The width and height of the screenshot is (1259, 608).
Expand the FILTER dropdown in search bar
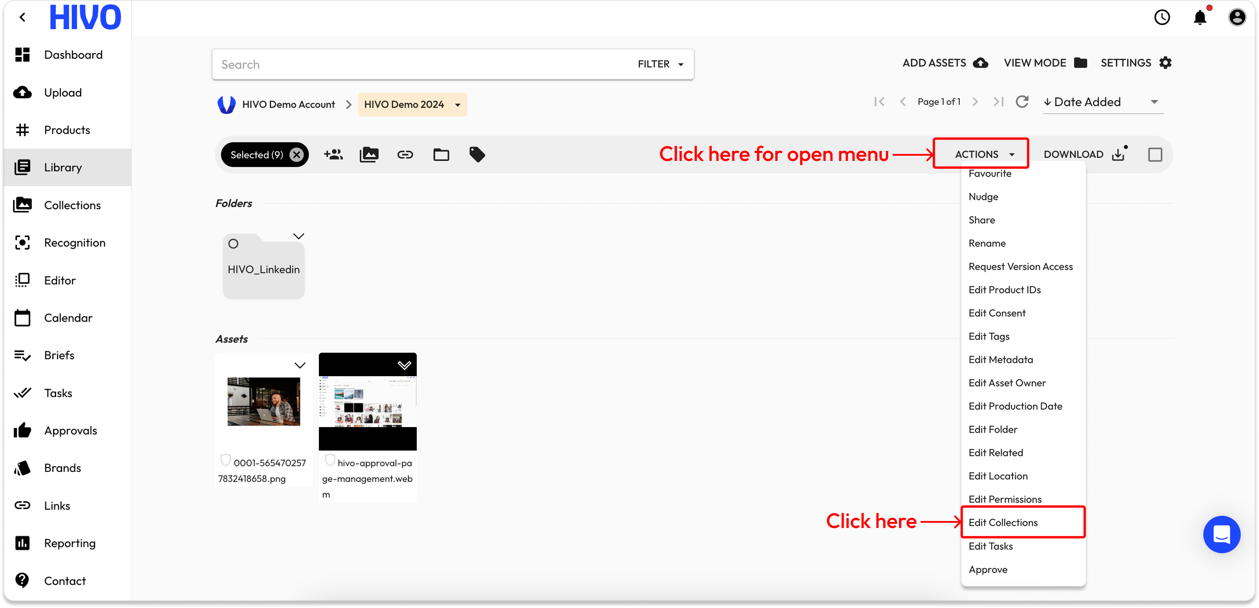[660, 64]
